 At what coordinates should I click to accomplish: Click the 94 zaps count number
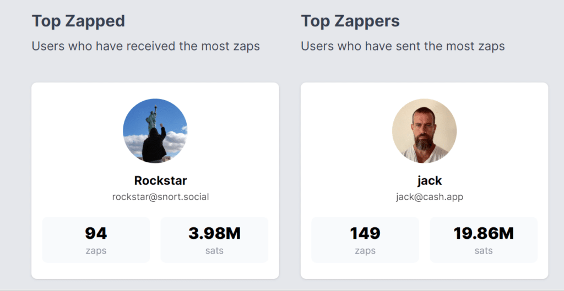tap(96, 233)
